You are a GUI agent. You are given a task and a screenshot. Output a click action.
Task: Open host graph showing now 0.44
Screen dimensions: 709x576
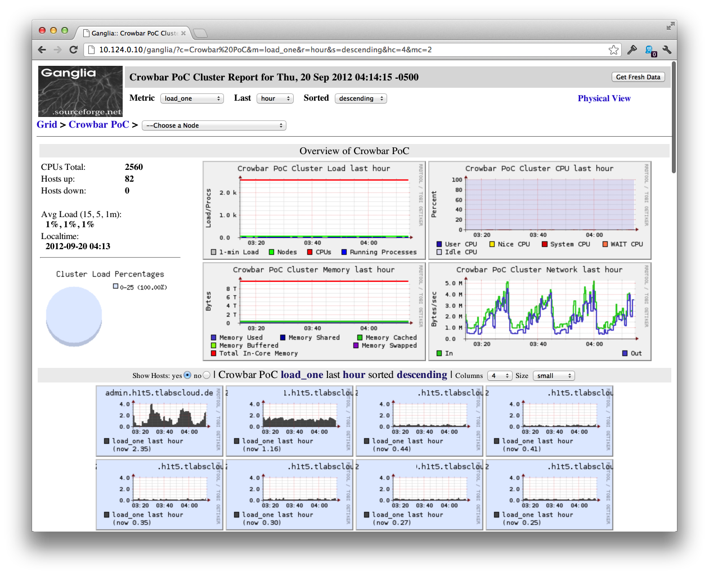(419, 421)
